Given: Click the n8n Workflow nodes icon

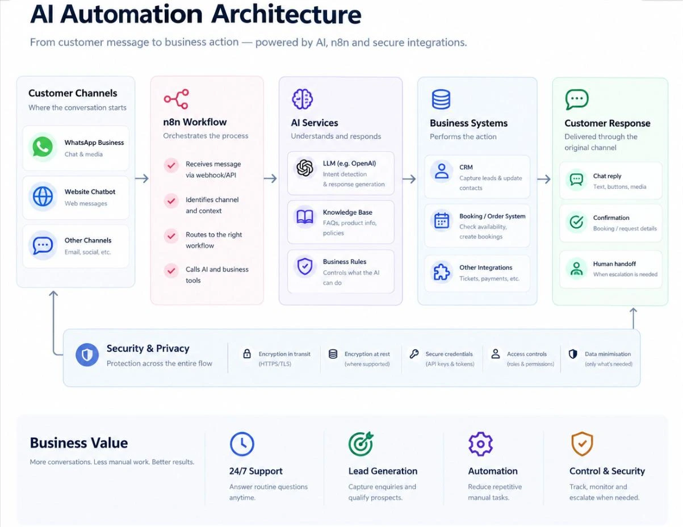Looking at the screenshot, I should pos(176,99).
